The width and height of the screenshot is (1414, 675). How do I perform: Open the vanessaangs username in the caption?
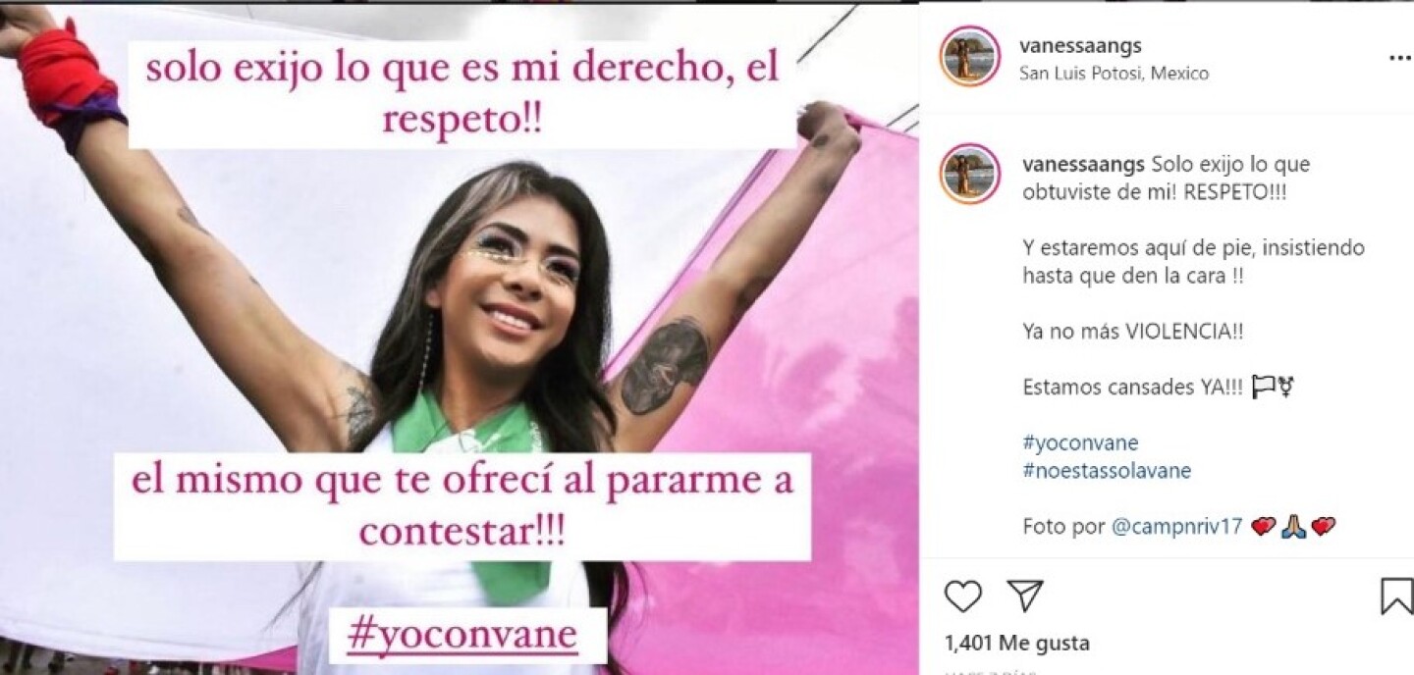pyautogui.click(x=1083, y=164)
